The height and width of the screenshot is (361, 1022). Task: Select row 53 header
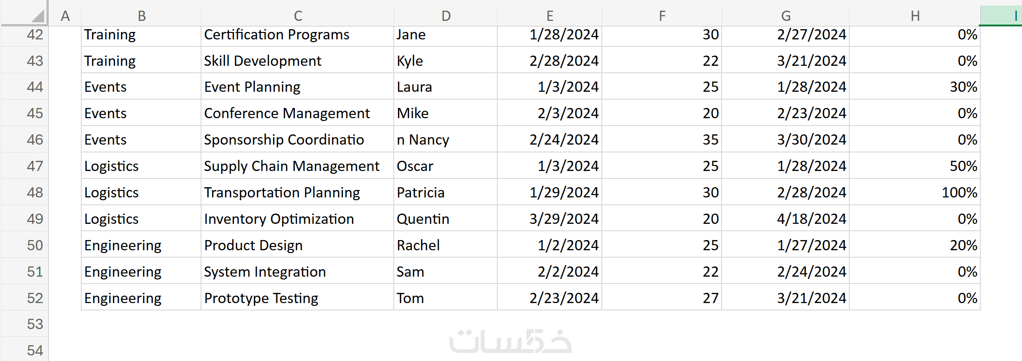tap(34, 324)
